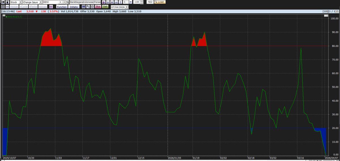Click the Offer 3,530 text
340x161 pixels.
coord(87,11)
